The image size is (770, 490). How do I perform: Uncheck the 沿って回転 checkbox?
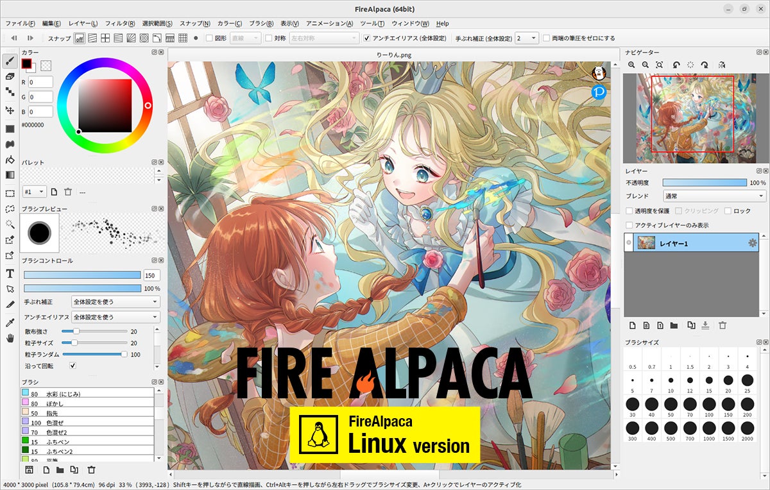pyautogui.click(x=73, y=366)
